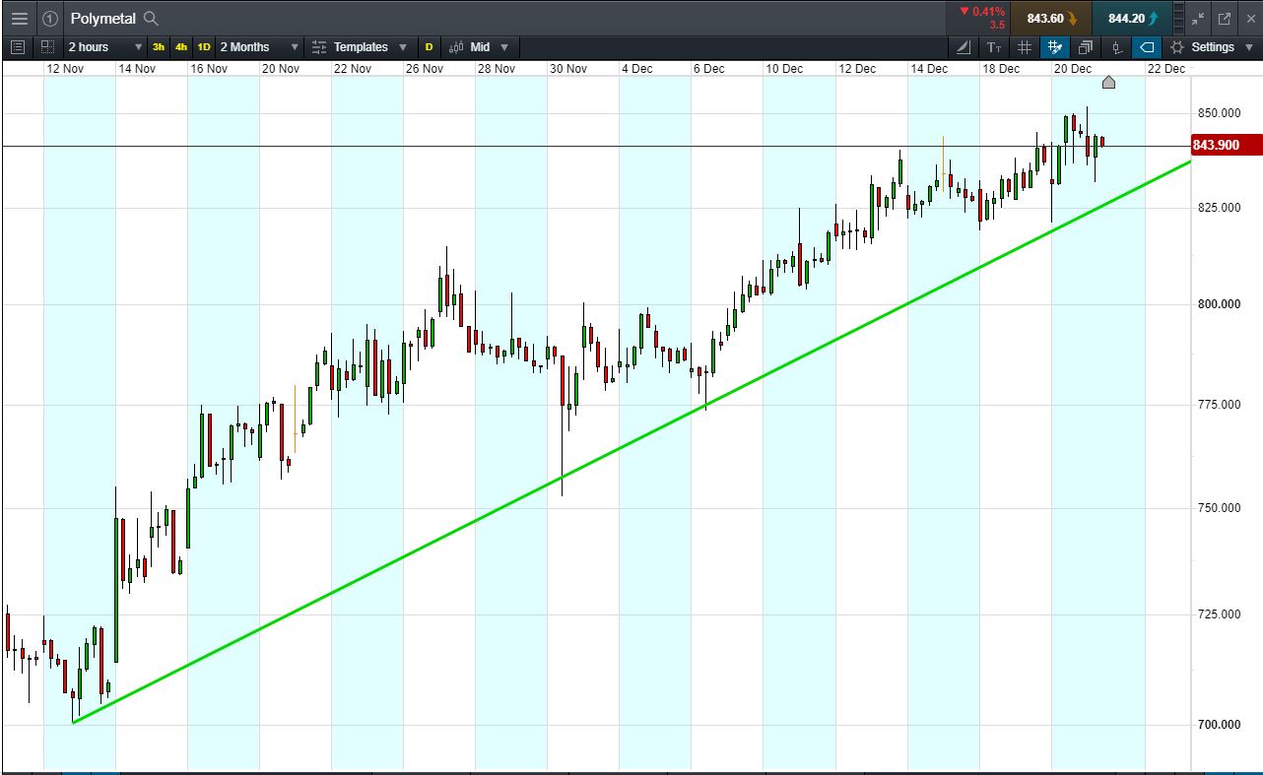Open the 2 hours interval dropdown

104,47
